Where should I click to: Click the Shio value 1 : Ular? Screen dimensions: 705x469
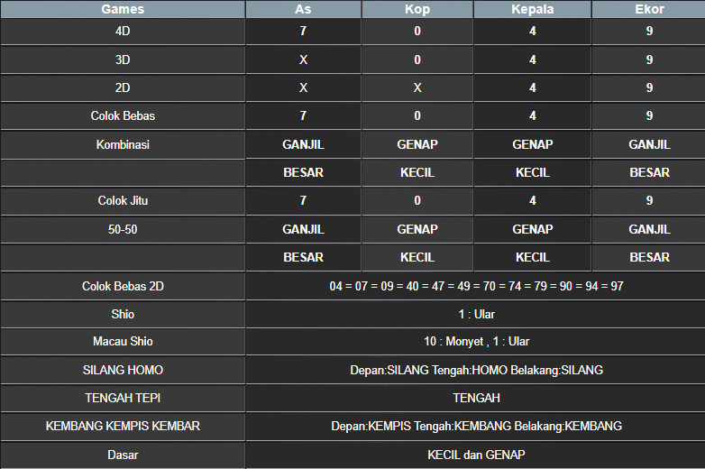tap(476, 314)
